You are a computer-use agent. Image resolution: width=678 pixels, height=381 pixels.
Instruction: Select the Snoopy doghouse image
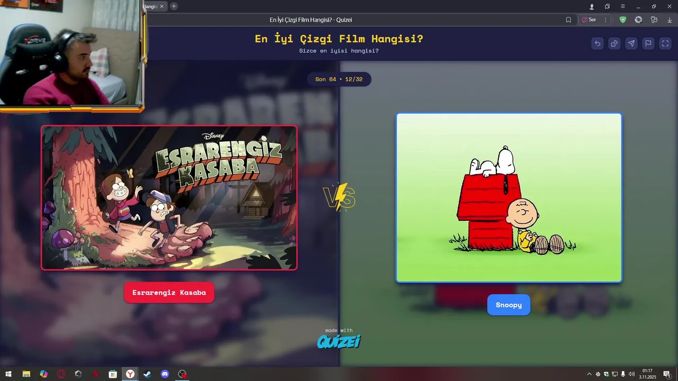[x=508, y=197]
